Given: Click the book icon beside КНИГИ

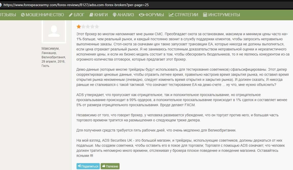Looking at the screenshot, I should pyautogui.click(x=91, y=15).
